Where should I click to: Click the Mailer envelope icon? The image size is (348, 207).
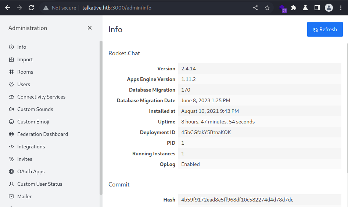(x=11, y=196)
